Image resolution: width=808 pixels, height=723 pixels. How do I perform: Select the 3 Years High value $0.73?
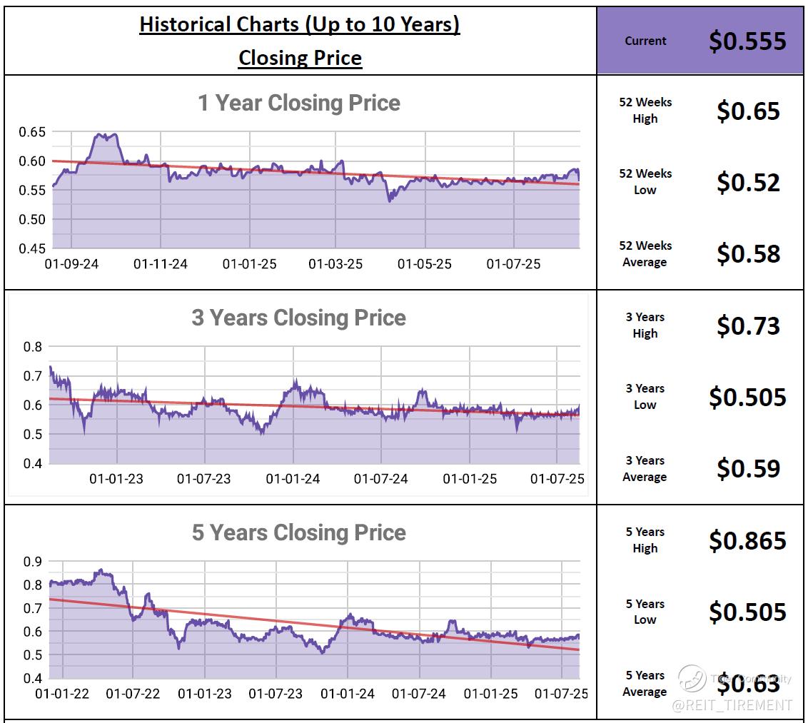click(748, 326)
